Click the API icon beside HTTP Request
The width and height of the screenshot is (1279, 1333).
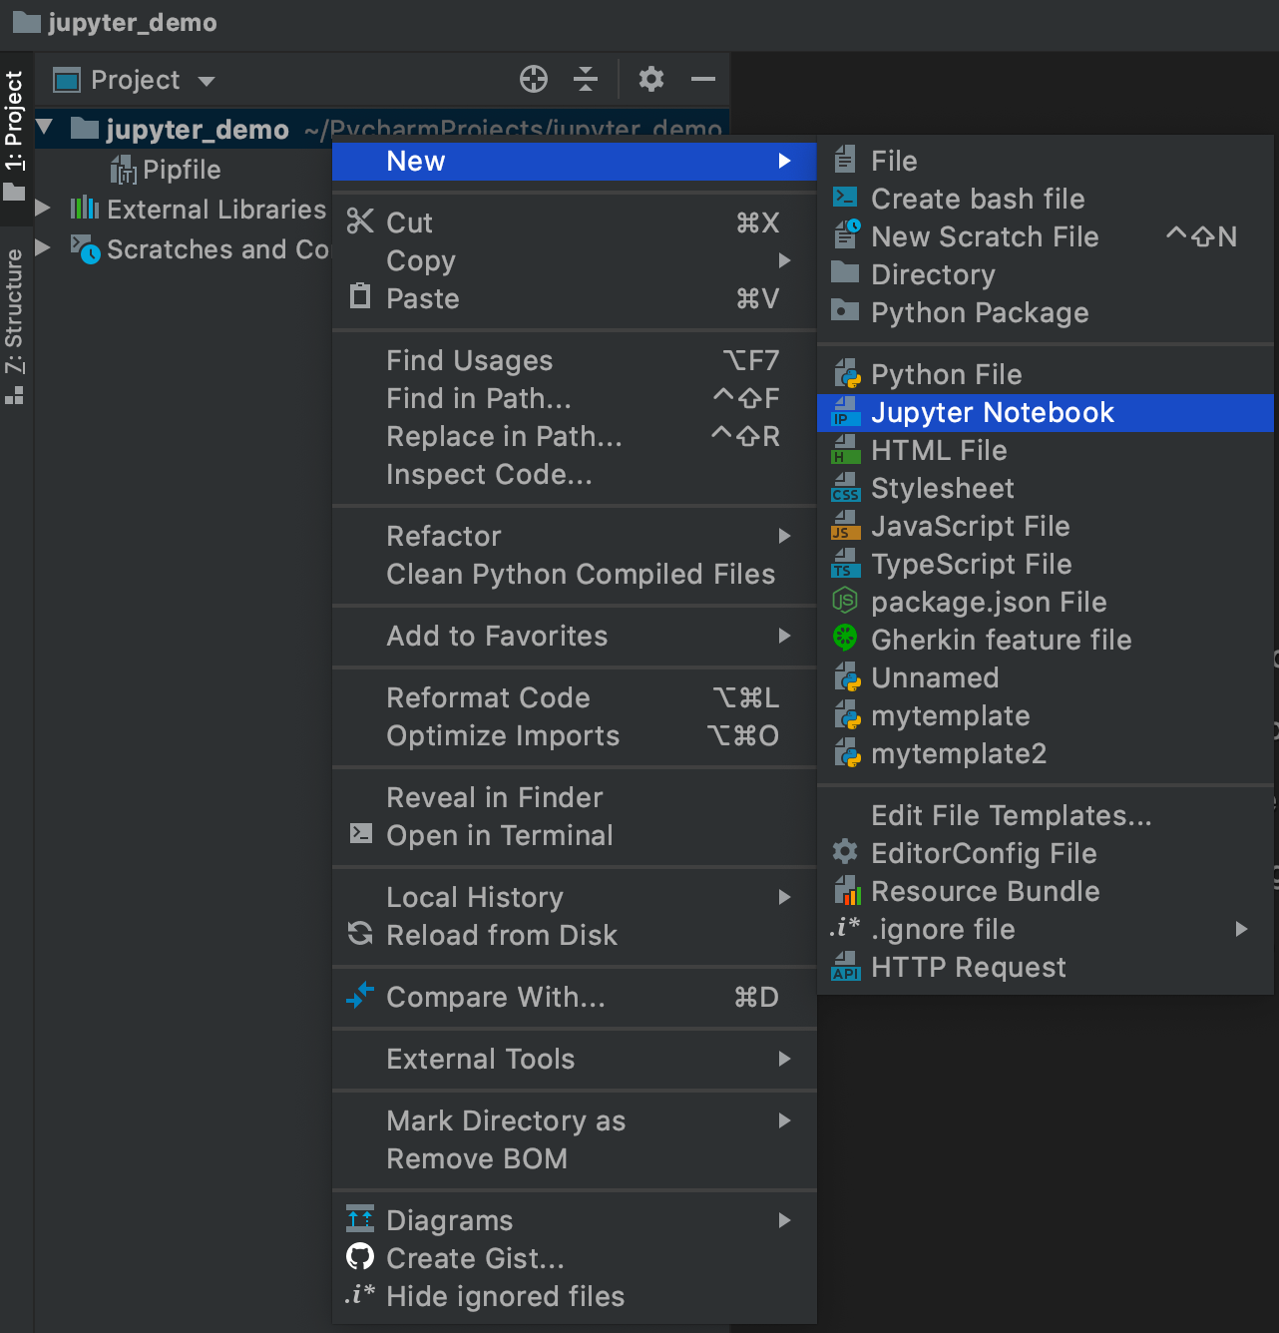[x=845, y=966]
